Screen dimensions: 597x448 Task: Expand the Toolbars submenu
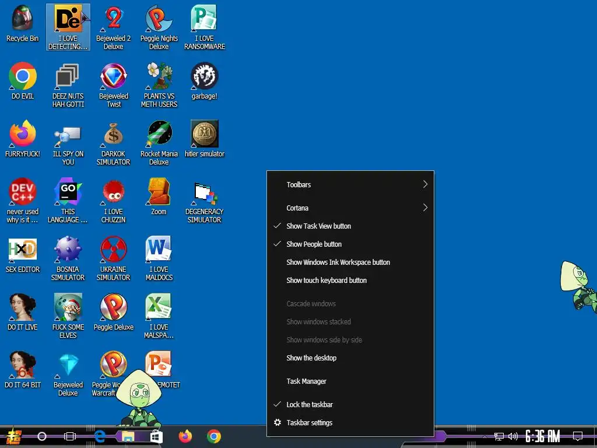pos(350,185)
